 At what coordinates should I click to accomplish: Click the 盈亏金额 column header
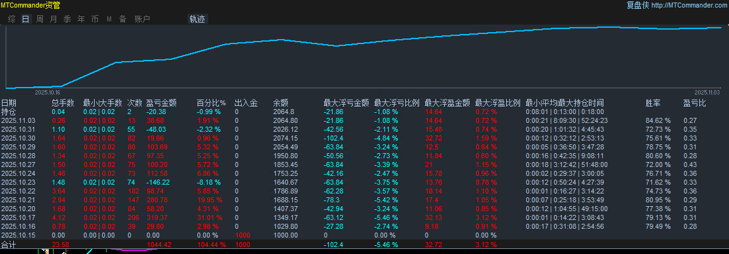coord(161,103)
